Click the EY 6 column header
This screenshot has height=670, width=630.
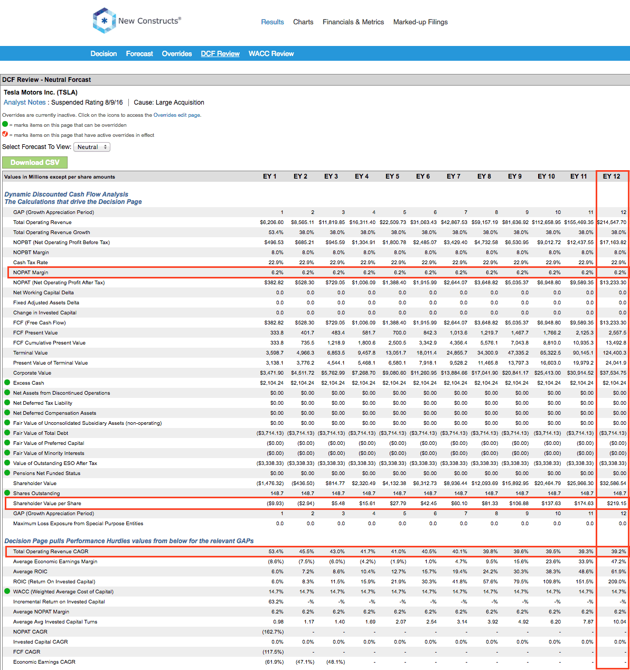423,176
